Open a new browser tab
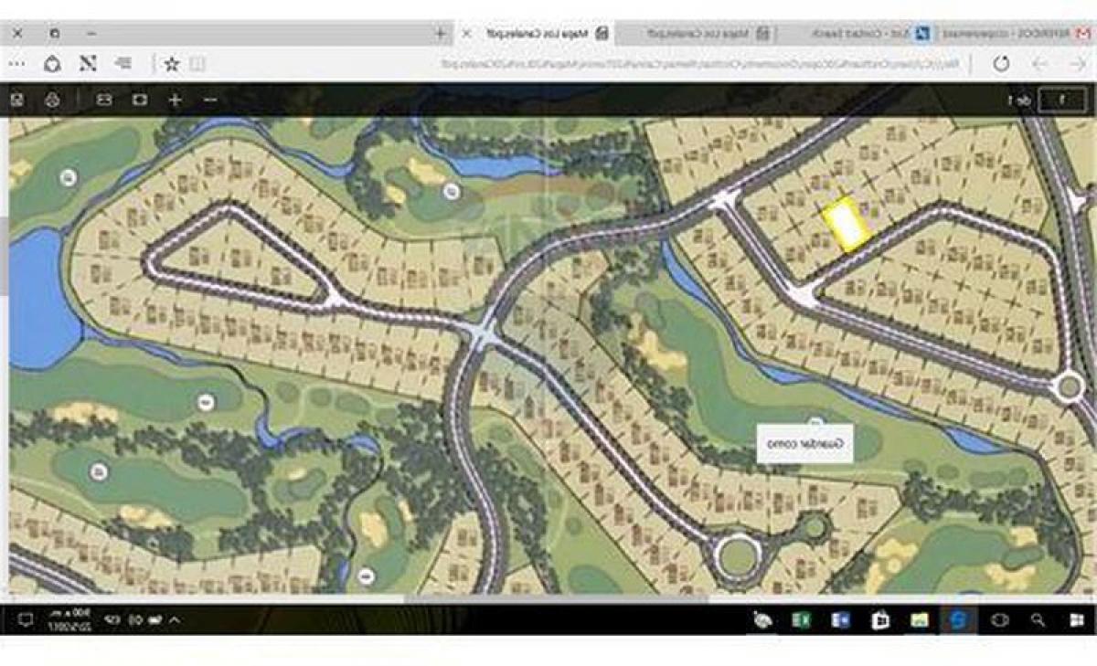The width and height of the screenshot is (1097, 666). pyautogui.click(x=441, y=34)
